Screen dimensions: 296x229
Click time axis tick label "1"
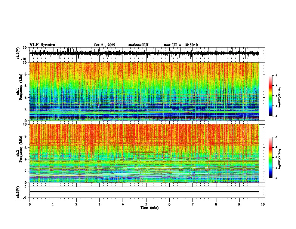[x=53, y=204]
